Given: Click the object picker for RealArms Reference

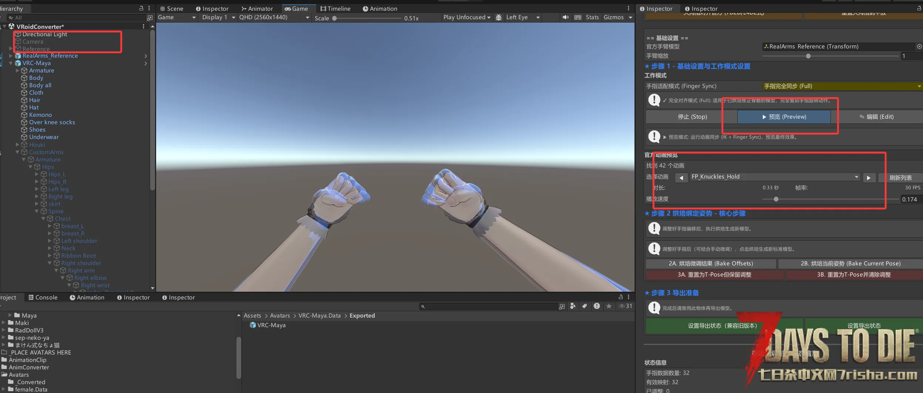Looking at the screenshot, I should [919, 47].
